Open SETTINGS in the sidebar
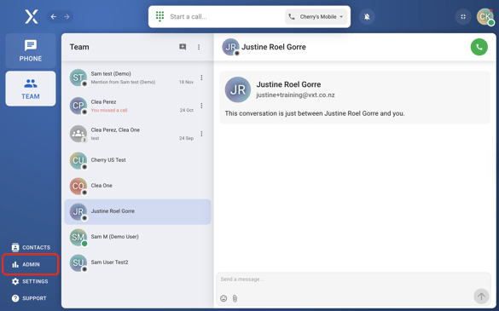 (x=30, y=281)
